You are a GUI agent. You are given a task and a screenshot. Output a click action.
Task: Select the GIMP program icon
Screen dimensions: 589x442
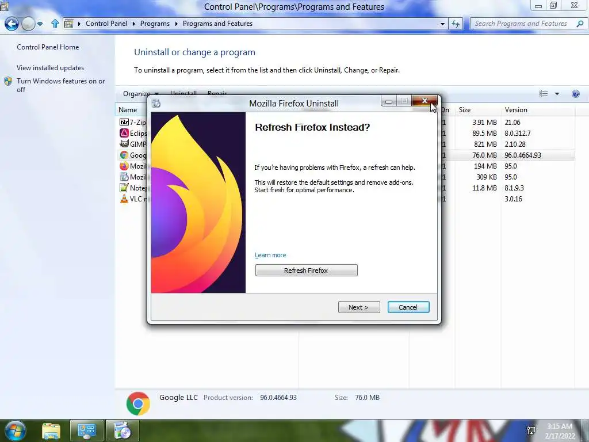tap(124, 144)
